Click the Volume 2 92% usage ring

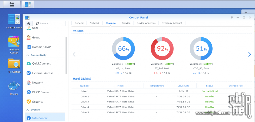[162, 49]
